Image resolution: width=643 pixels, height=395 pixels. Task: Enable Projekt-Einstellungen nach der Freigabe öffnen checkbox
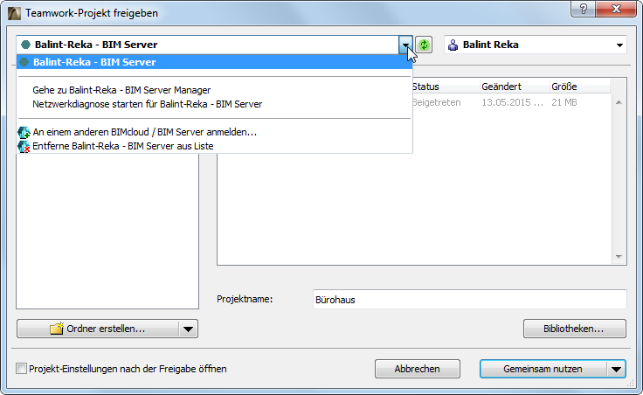tap(22, 369)
